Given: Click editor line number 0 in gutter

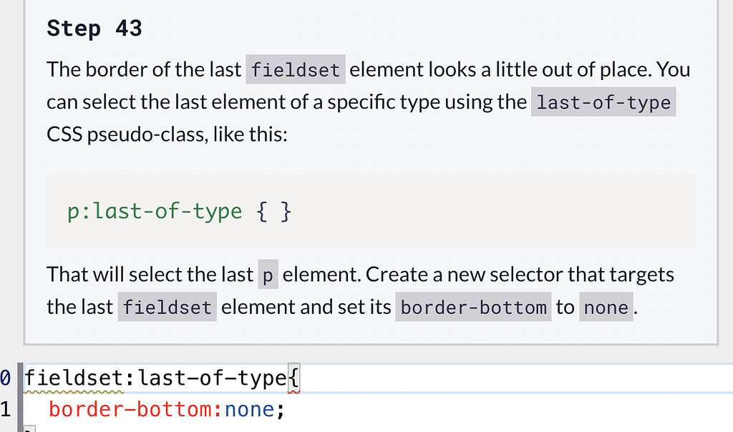Looking at the screenshot, I should tap(6, 378).
